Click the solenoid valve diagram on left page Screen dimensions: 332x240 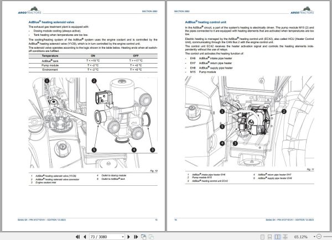tap(93, 123)
